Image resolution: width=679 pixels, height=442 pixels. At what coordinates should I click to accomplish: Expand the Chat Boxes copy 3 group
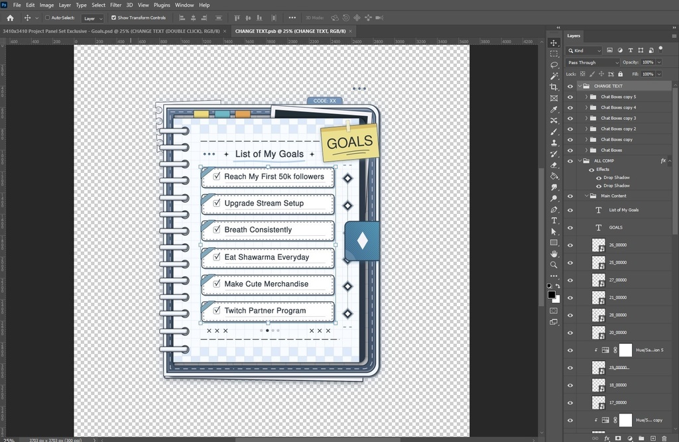click(586, 118)
